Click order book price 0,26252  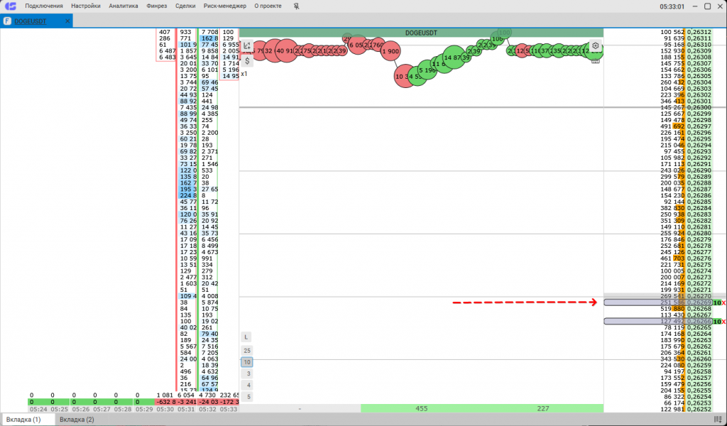click(x=699, y=409)
